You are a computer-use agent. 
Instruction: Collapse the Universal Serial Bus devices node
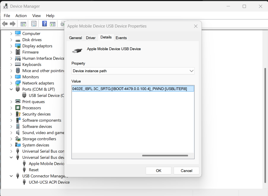[x=11, y=157]
